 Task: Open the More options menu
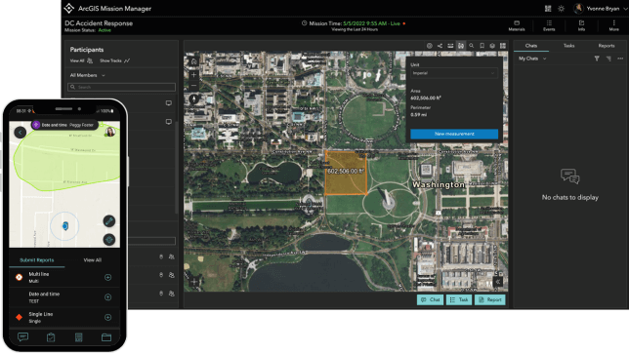tap(613, 25)
